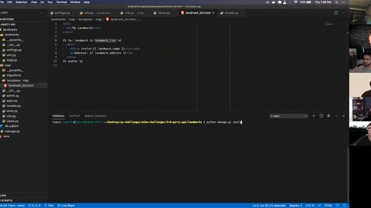The width and height of the screenshot is (371, 208).
Task: Expand the OUTLINE section
Action: [x=3, y=195]
